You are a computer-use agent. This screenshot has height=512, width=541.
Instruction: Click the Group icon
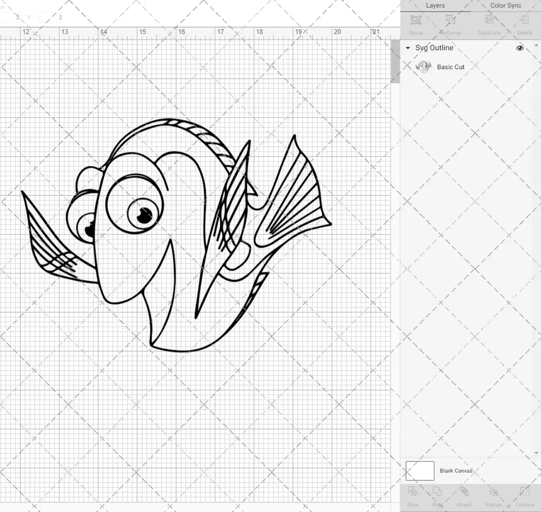415,23
